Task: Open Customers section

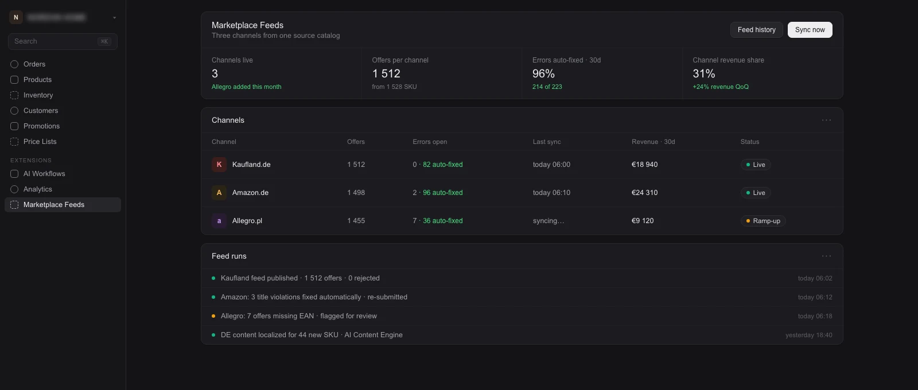Action: click(63, 111)
